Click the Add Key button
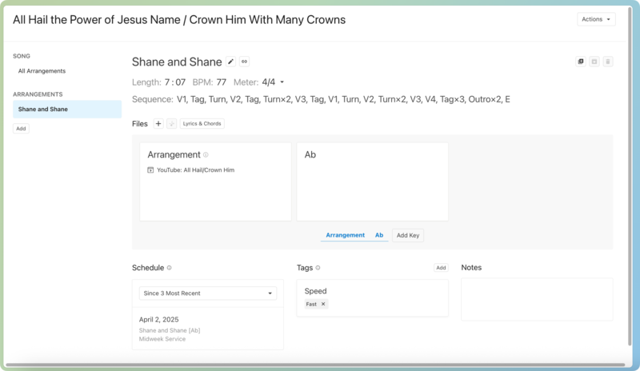The image size is (640, 371). [408, 235]
